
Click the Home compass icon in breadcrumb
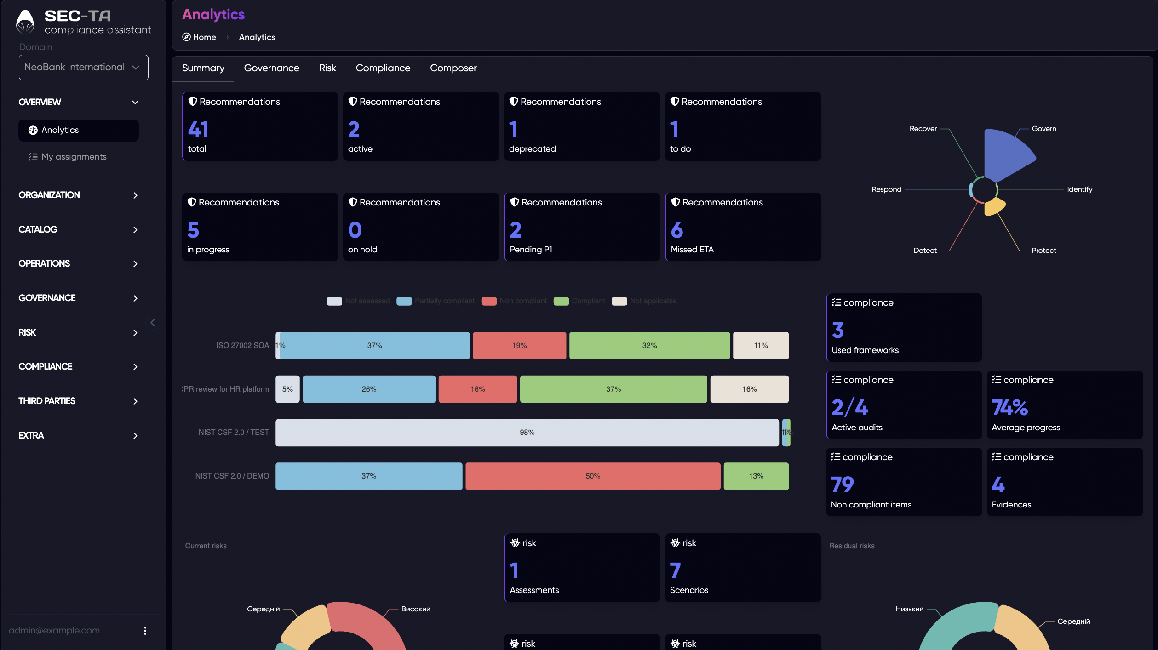point(186,37)
